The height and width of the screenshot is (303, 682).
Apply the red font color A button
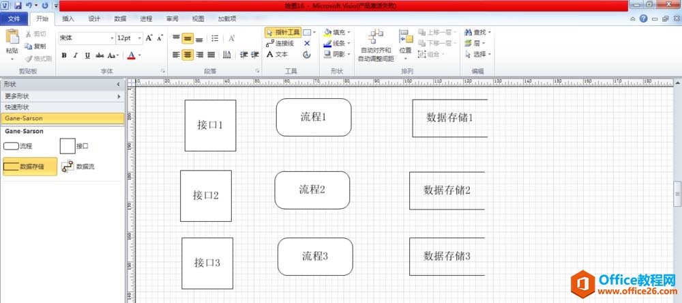pyautogui.click(x=132, y=55)
